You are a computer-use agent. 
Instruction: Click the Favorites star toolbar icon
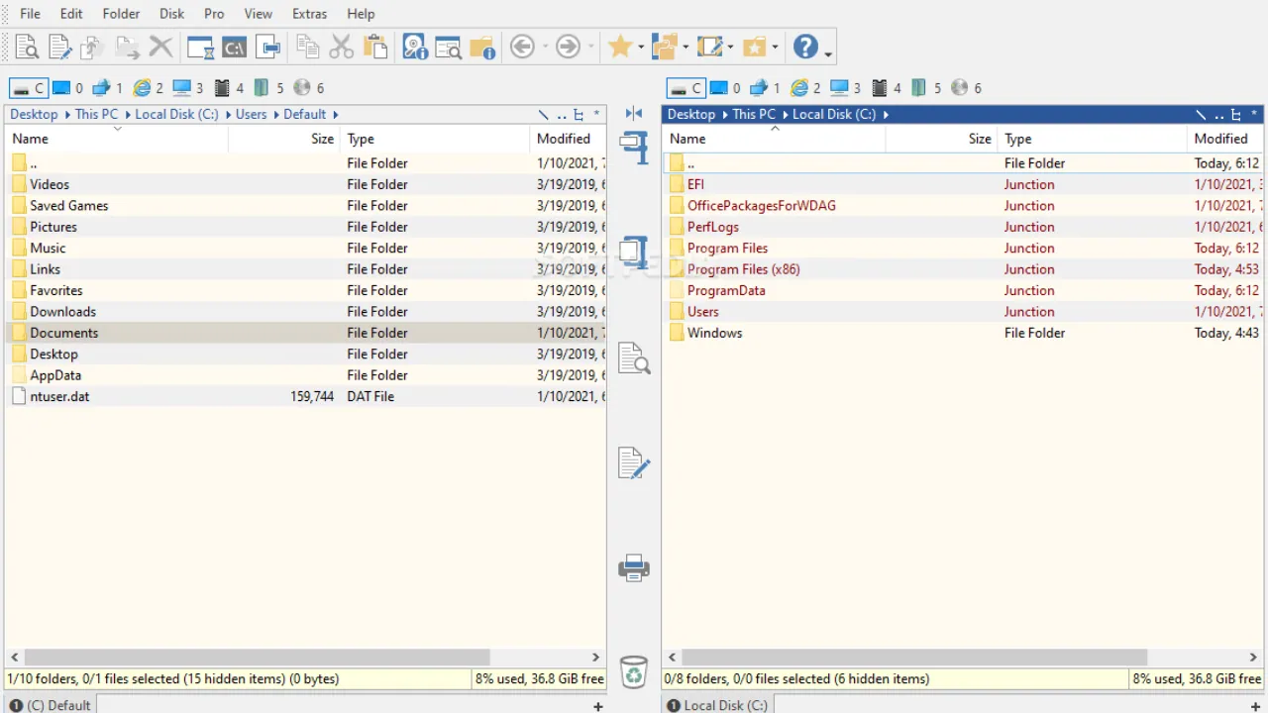[x=620, y=47]
